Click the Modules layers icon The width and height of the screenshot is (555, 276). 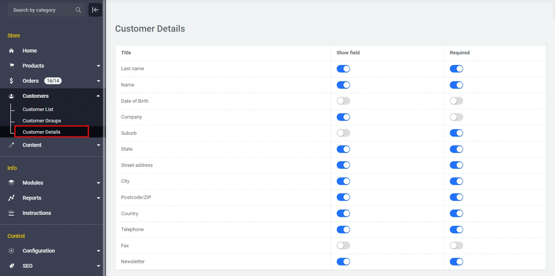pos(11,183)
